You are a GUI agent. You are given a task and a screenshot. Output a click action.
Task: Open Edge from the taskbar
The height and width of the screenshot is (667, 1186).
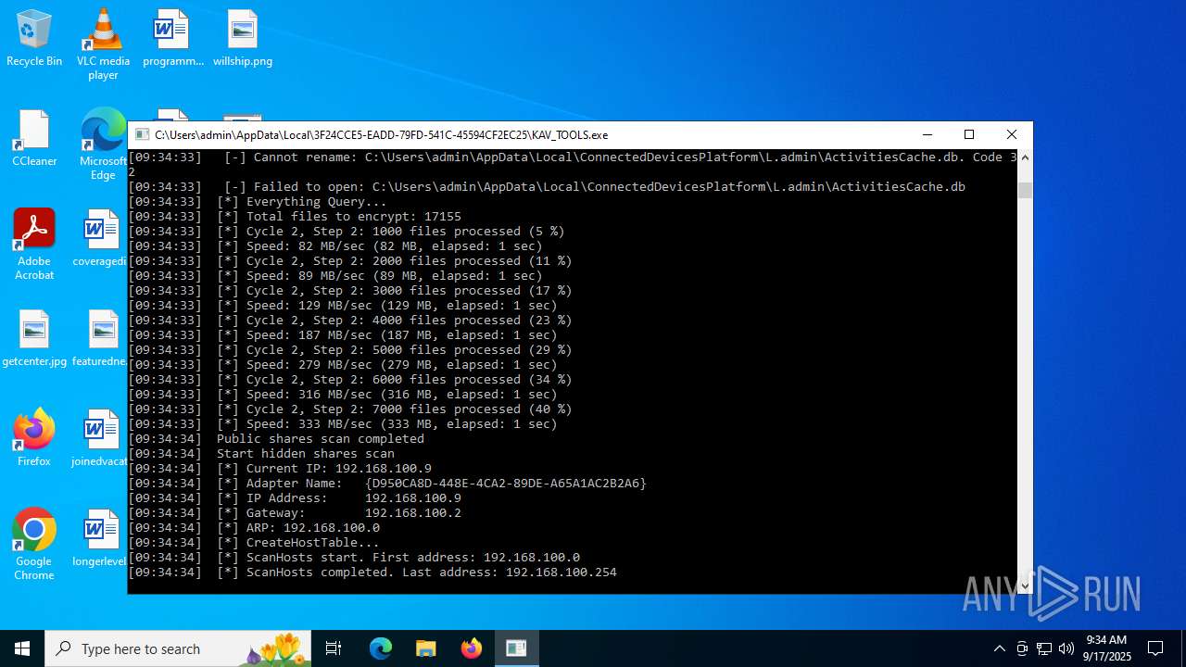[381, 648]
